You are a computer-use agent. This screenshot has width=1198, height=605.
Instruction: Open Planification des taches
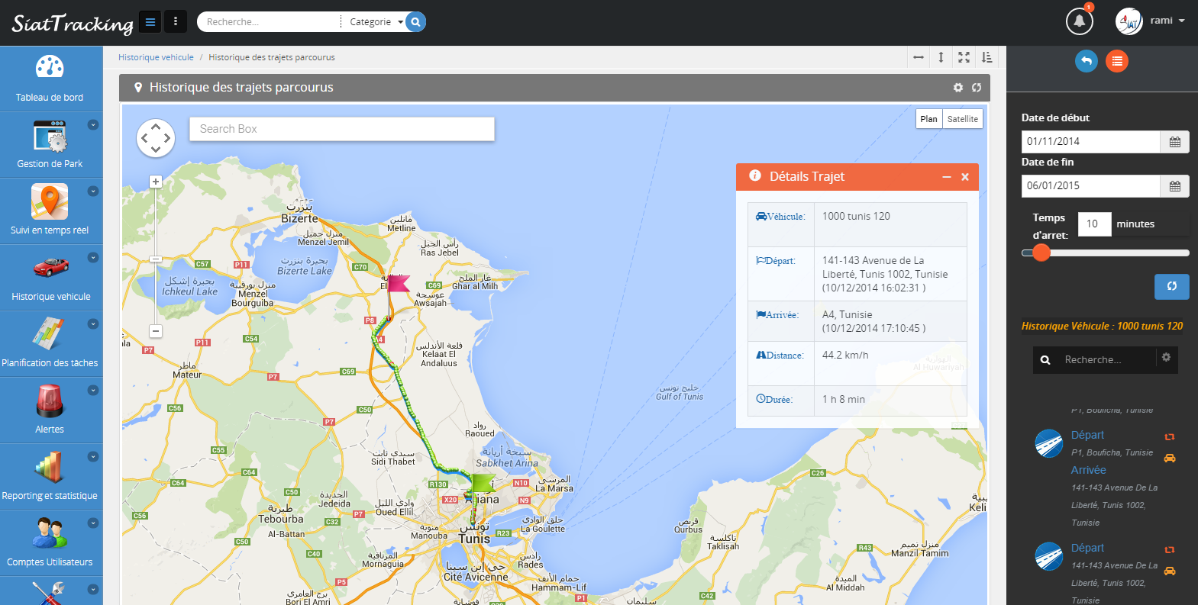point(50,344)
